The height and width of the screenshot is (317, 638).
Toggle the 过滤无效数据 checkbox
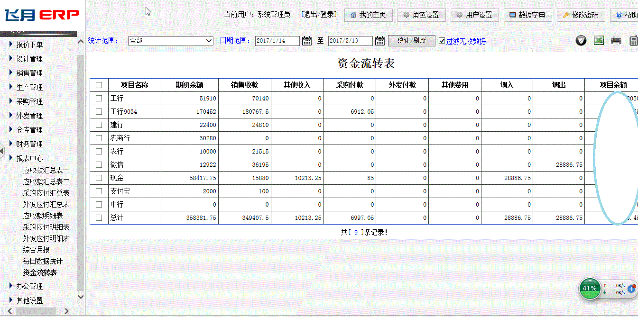tap(442, 41)
